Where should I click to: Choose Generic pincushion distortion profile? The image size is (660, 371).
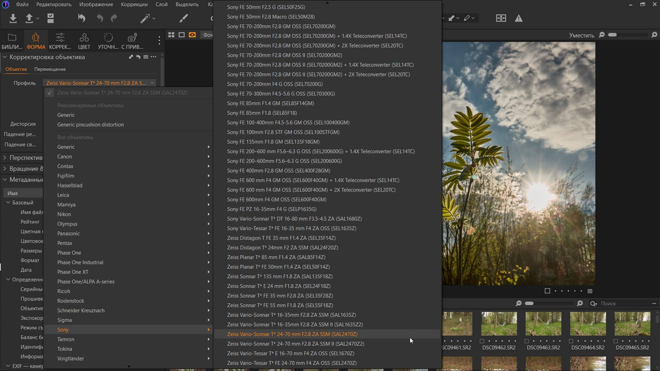90,124
